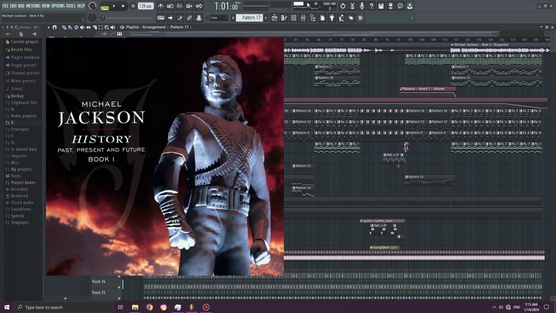Select the playlist Delete tool
The width and height of the screenshot is (556, 313).
pos(76,27)
